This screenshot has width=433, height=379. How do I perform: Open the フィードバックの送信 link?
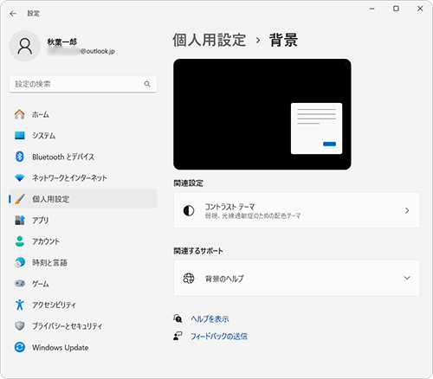coord(219,337)
